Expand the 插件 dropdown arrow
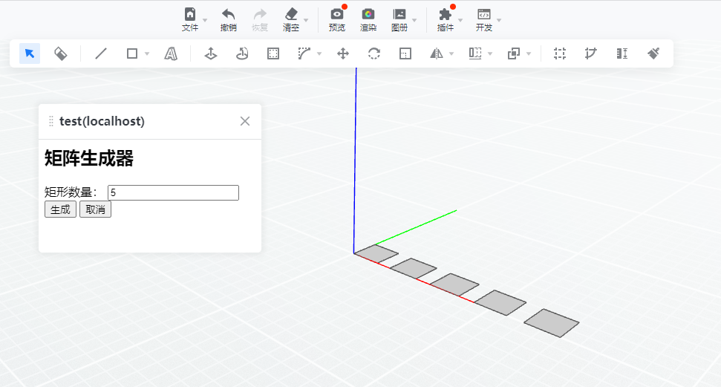The image size is (721, 387). click(x=460, y=20)
